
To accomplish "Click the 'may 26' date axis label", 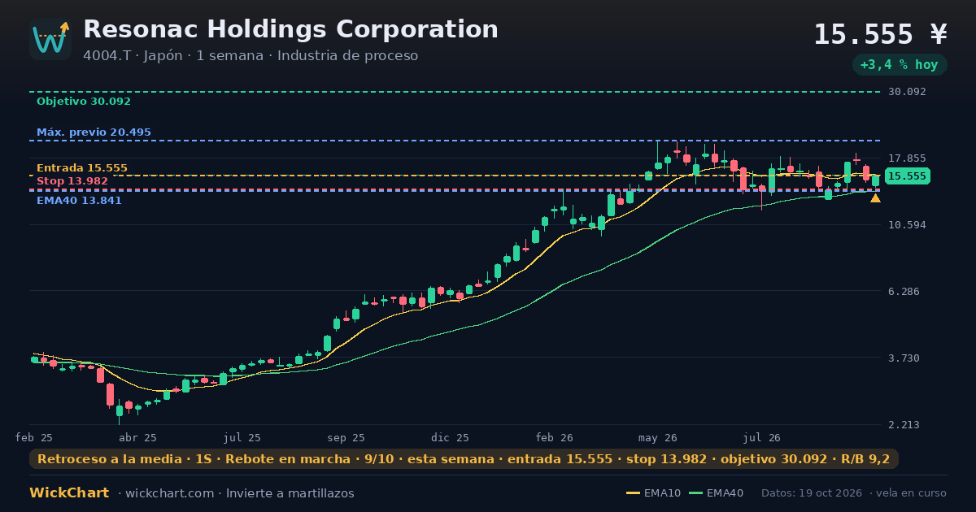I will 658,437.
